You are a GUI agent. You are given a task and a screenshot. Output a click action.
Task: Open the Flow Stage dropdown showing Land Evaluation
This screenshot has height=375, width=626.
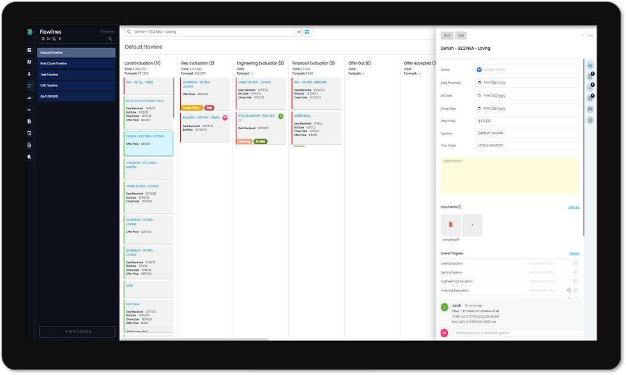tap(526, 145)
